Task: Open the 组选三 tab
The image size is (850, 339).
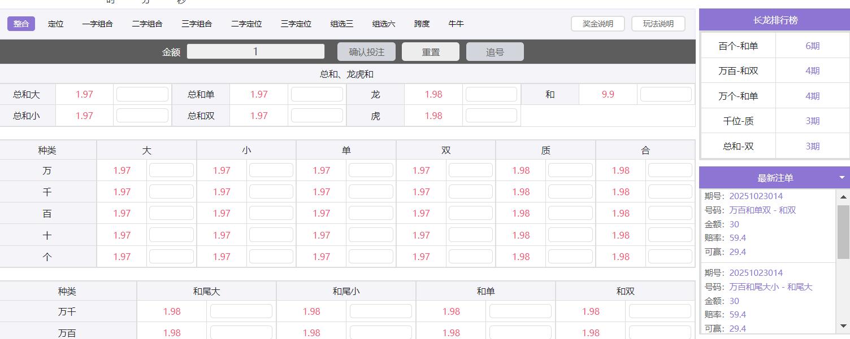Action: (341, 24)
